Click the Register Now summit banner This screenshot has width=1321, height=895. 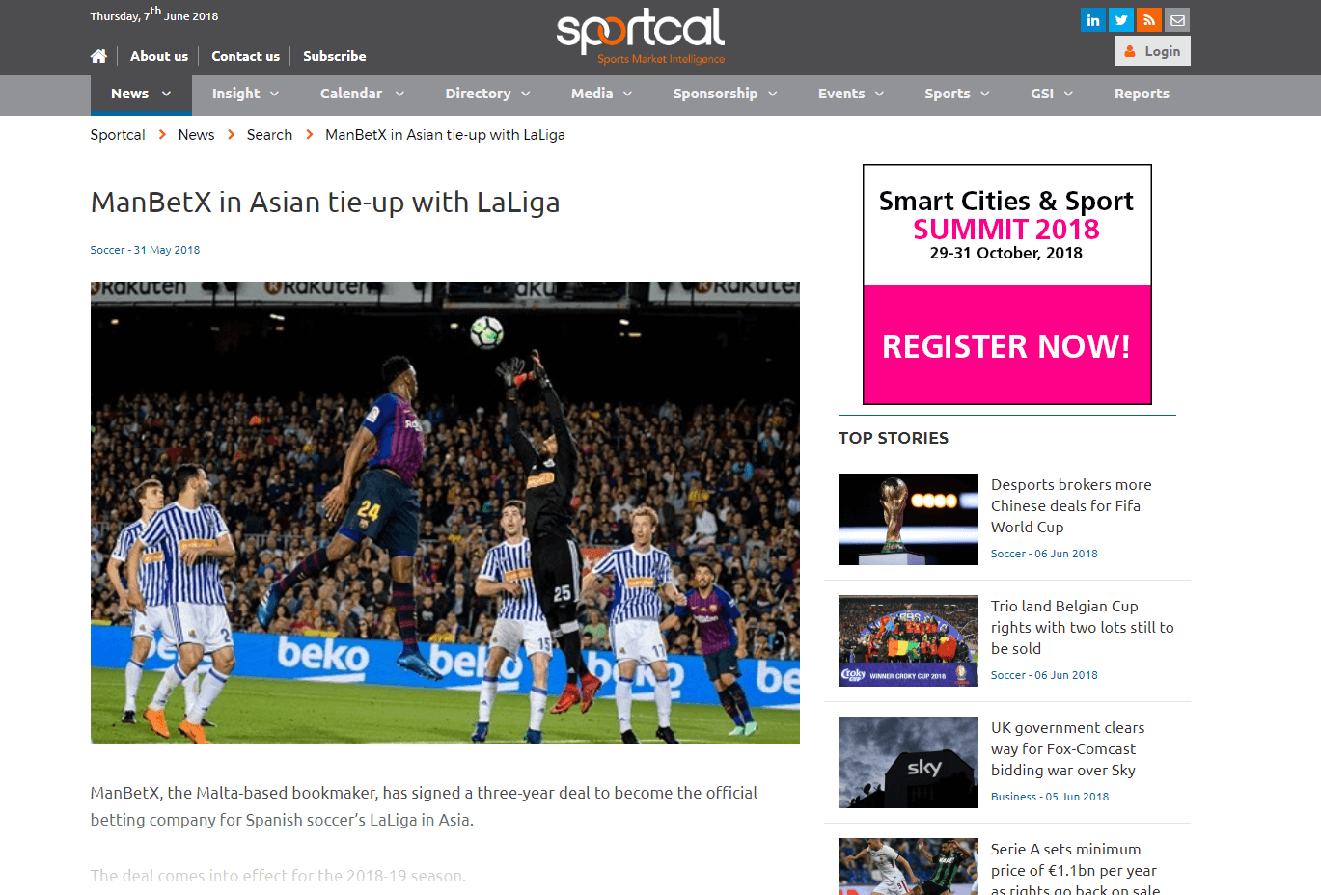coord(1006,285)
